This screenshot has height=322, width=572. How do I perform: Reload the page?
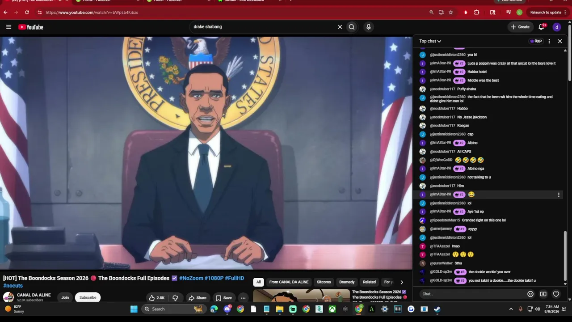(x=27, y=13)
